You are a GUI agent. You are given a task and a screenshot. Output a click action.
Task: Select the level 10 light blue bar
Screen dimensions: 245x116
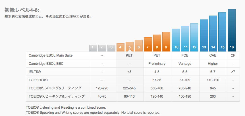pos(176,40)
